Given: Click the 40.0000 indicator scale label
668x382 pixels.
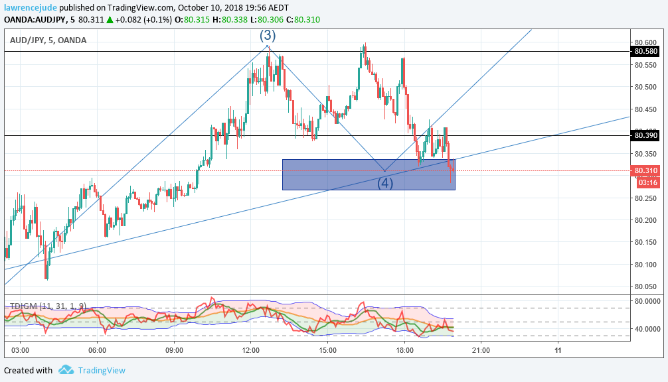Looking at the screenshot, I should point(647,329).
